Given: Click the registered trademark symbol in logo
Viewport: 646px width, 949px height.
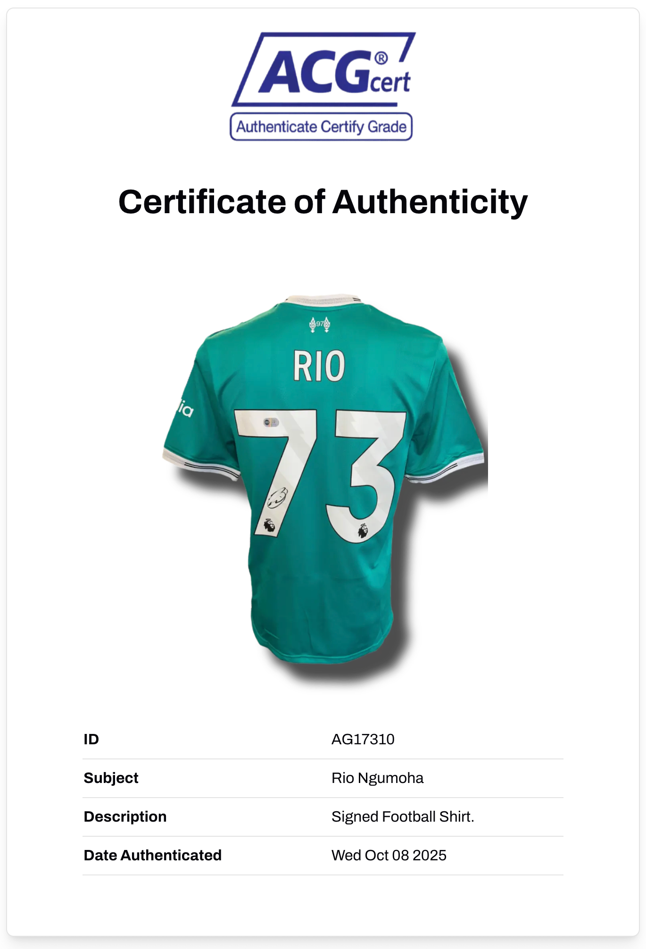Looking at the screenshot, I should tap(381, 58).
